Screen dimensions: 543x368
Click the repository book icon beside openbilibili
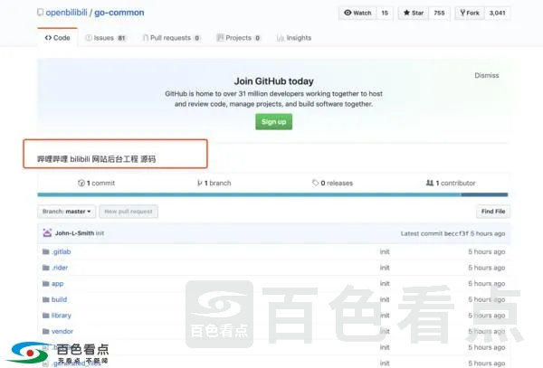42,14
